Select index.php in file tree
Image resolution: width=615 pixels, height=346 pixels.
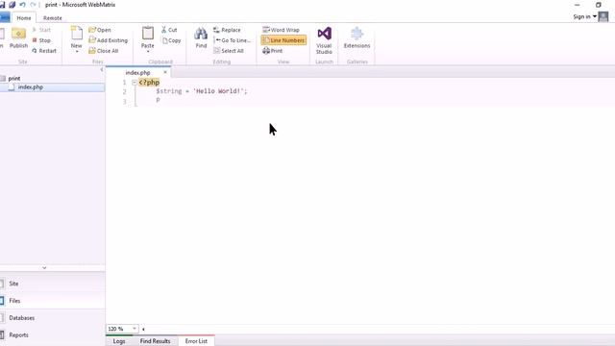pos(30,87)
